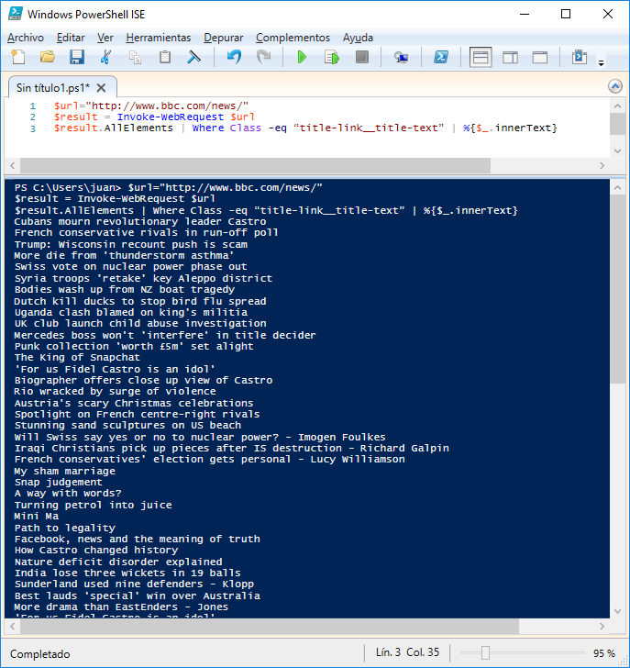Show script pane on top layout

[481, 58]
